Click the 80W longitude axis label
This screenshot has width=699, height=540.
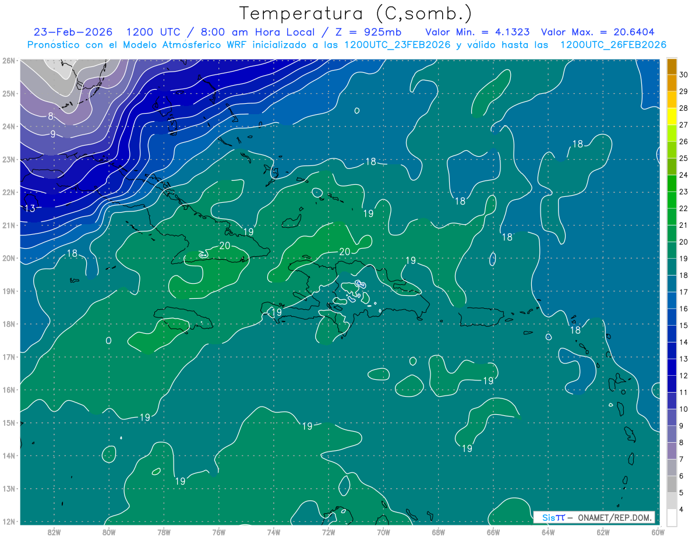[108, 532]
